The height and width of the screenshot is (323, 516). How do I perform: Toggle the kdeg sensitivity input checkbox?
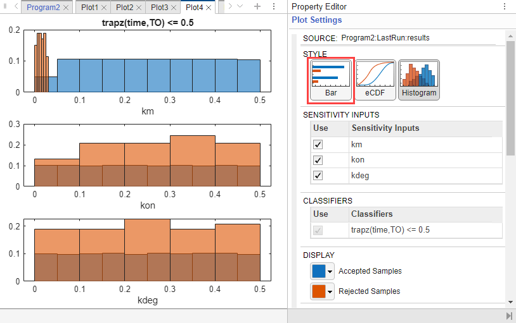[318, 176]
